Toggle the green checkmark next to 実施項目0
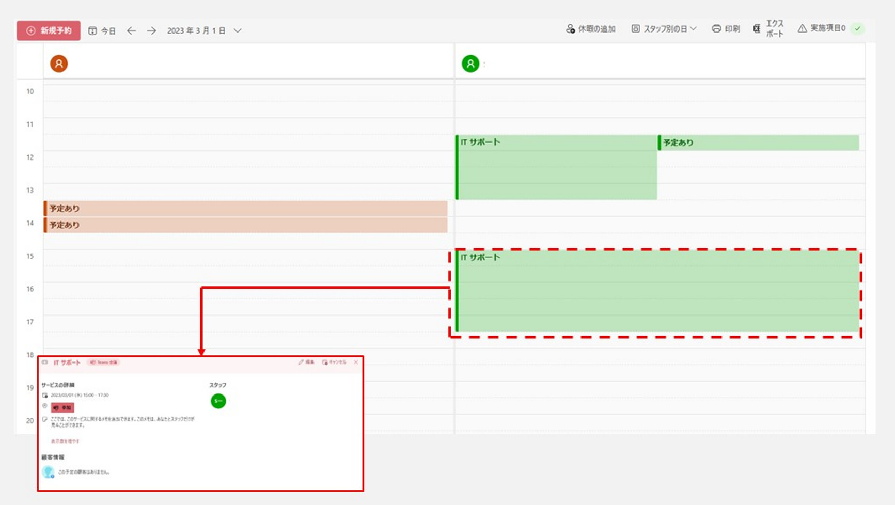This screenshot has height=505, width=895. point(858,29)
